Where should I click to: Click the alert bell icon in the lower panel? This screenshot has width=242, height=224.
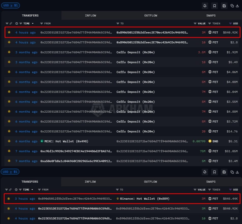click(205, 172)
